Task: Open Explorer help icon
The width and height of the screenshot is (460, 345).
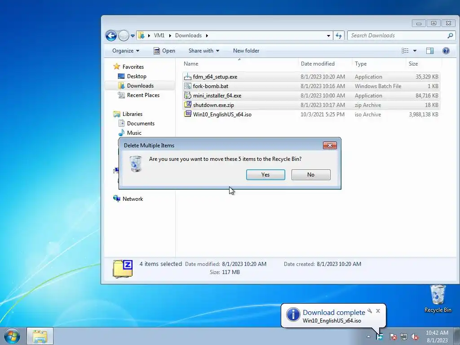Action: tap(446, 51)
